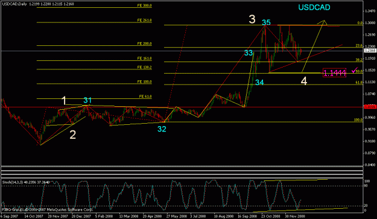377x219 pixels.
Task: Select the white wave label 3
Action: pos(252,19)
